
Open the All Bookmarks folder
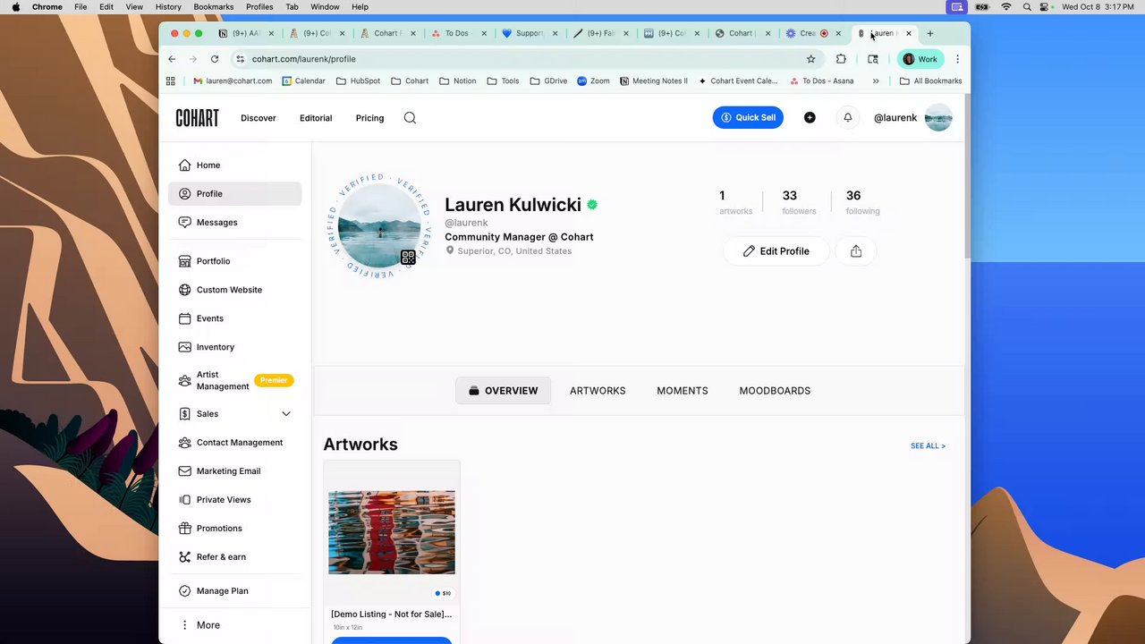point(930,80)
